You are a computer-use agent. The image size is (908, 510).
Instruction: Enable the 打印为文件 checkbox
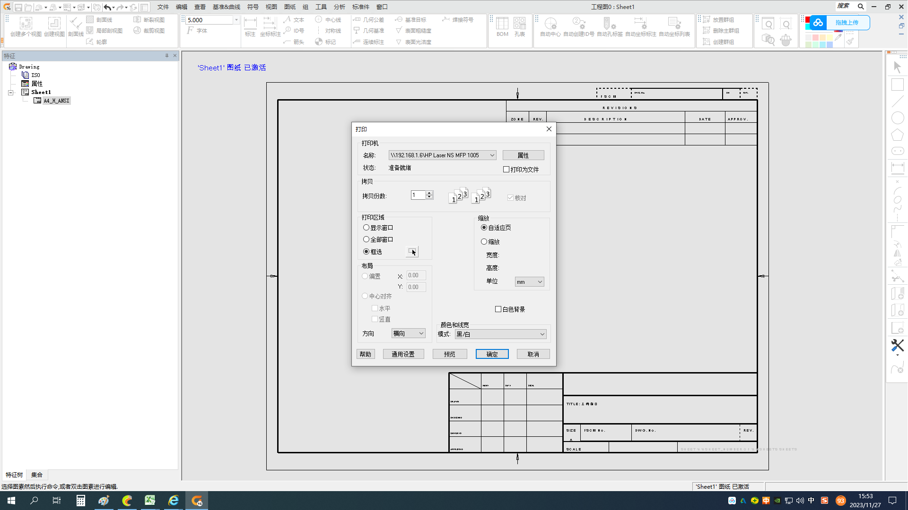pos(506,170)
